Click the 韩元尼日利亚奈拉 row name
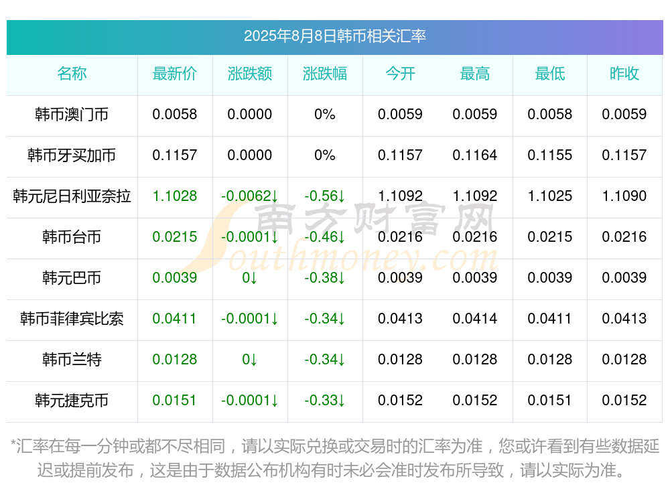Screen dimensions: 670x491 72,196
